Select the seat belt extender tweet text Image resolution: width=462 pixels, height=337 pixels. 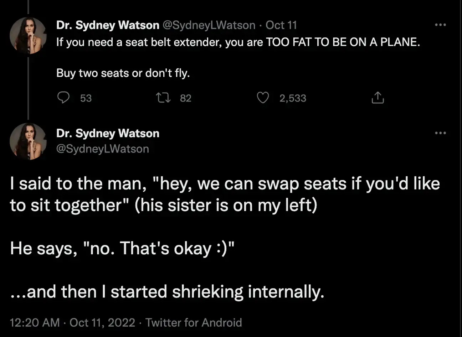(235, 42)
